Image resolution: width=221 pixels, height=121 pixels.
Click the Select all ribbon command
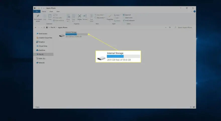tap(127, 15)
